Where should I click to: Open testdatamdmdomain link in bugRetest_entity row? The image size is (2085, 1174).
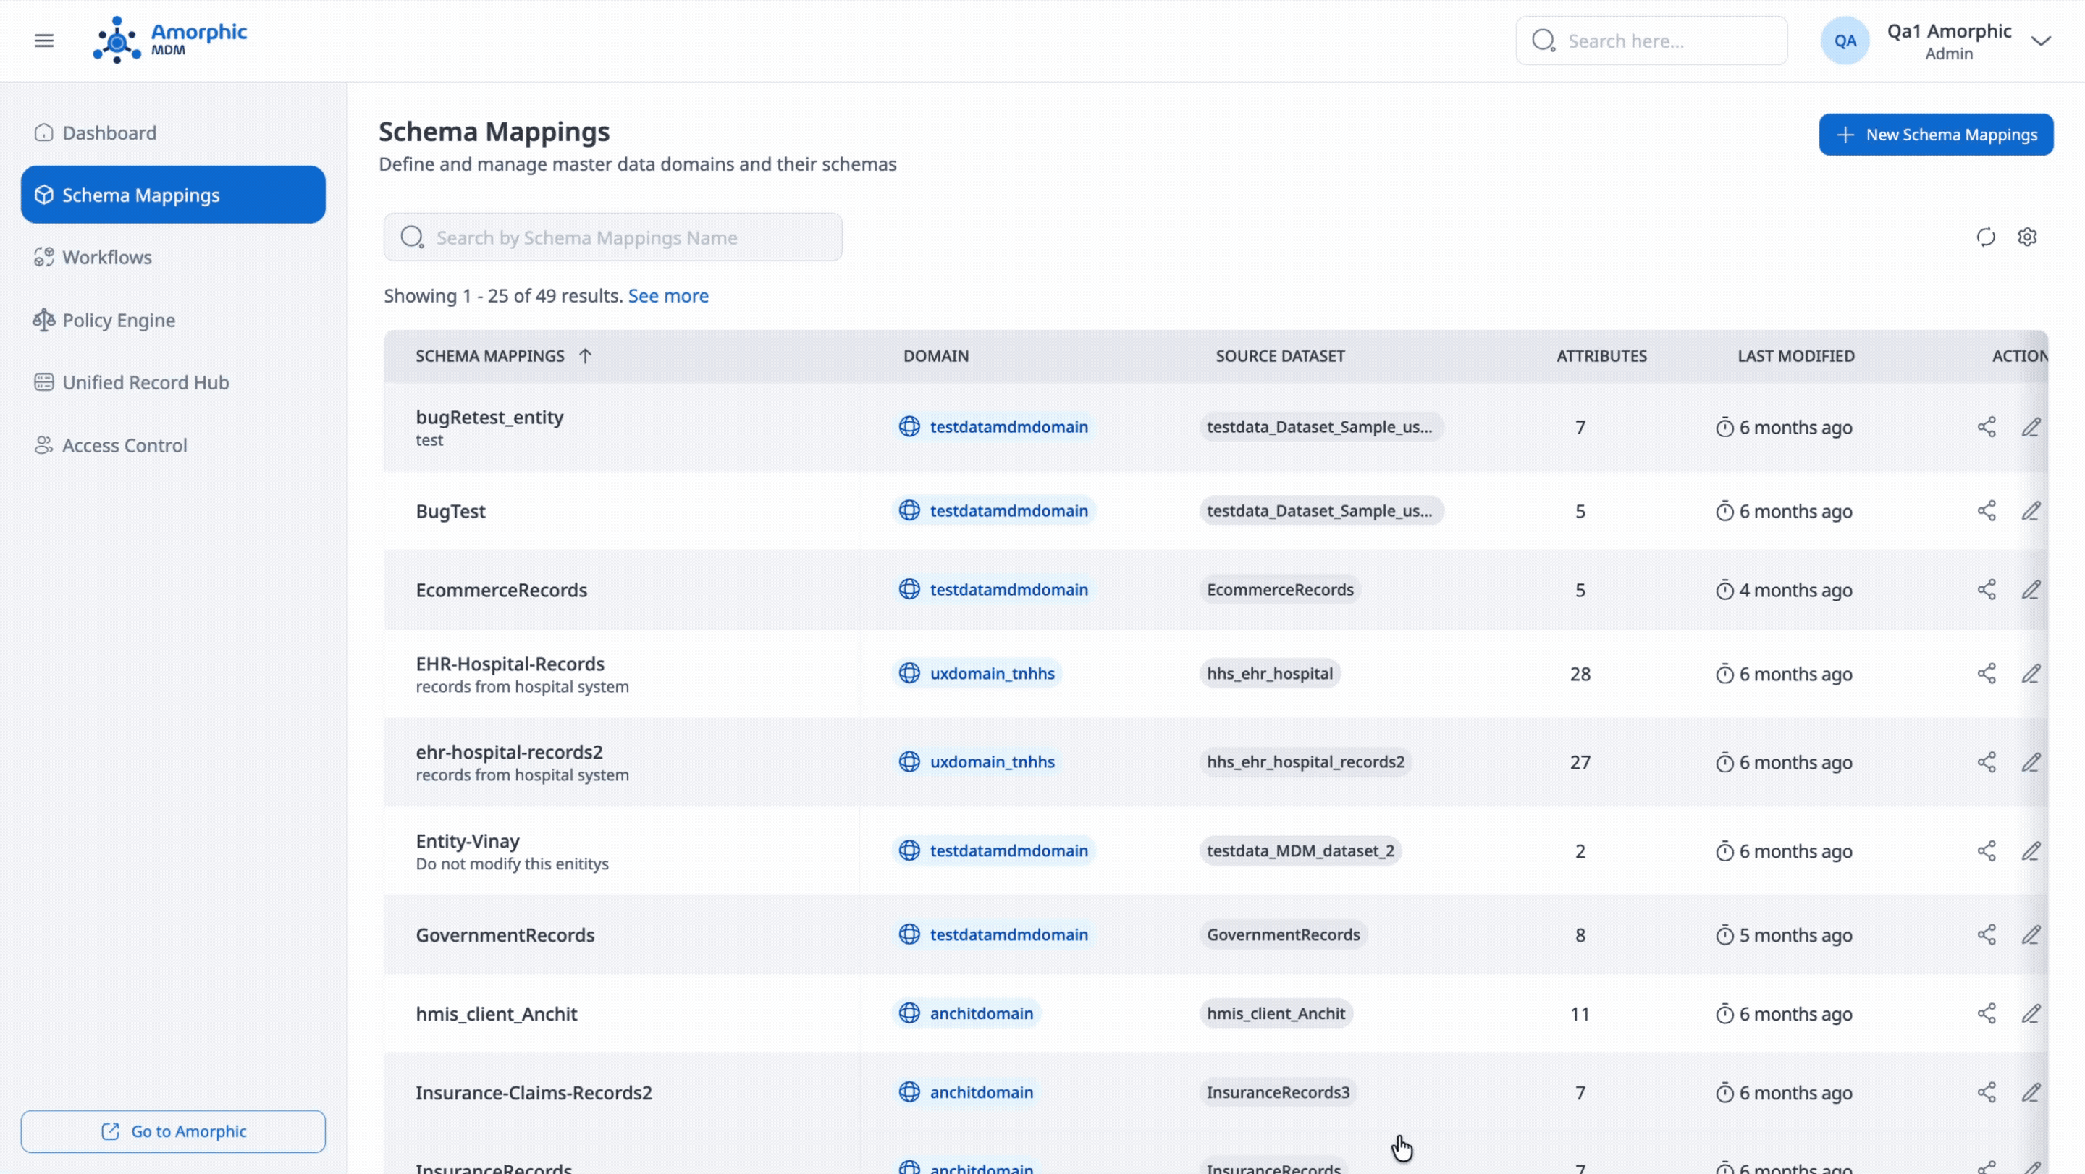994,426
